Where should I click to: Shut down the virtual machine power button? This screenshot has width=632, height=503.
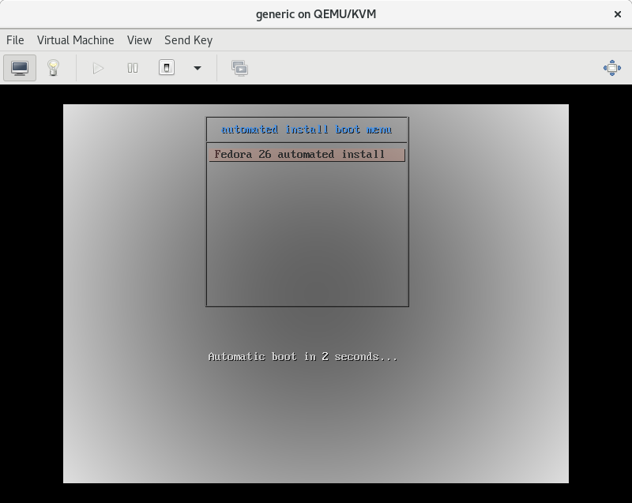point(167,68)
